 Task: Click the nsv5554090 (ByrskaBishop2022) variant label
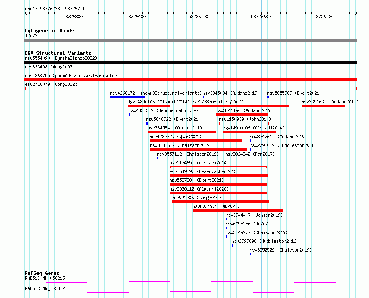[61, 58]
